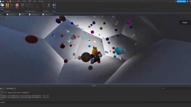
Task: Click the player character in the viewport
Action: 96,55
